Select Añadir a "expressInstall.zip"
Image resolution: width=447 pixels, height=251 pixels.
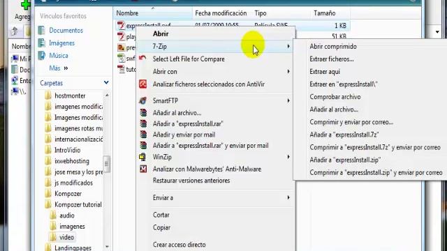(x=345, y=160)
